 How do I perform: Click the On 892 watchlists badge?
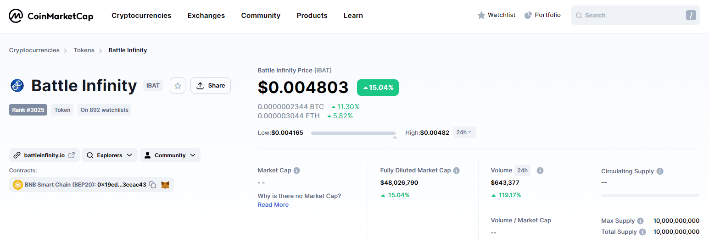coord(105,110)
